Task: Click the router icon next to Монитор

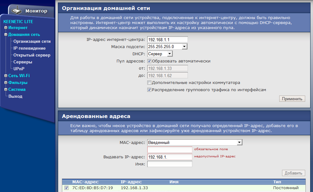Action: click(17, 10)
